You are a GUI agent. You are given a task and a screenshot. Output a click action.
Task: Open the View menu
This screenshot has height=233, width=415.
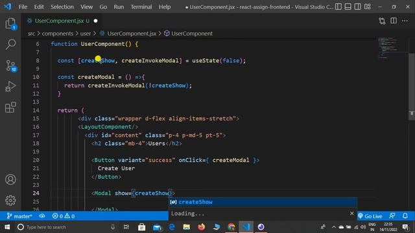(86, 7)
